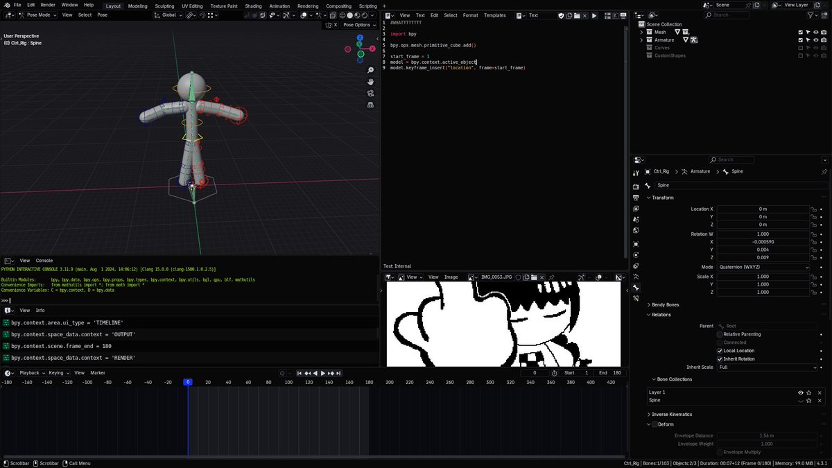Image resolution: width=832 pixels, height=468 pixels.
Task: Click the bone name field showing Spine
Action: (x=740, y=185)
